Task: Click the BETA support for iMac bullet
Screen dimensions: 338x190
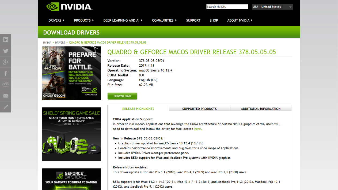Action: [x=174, y=158]
